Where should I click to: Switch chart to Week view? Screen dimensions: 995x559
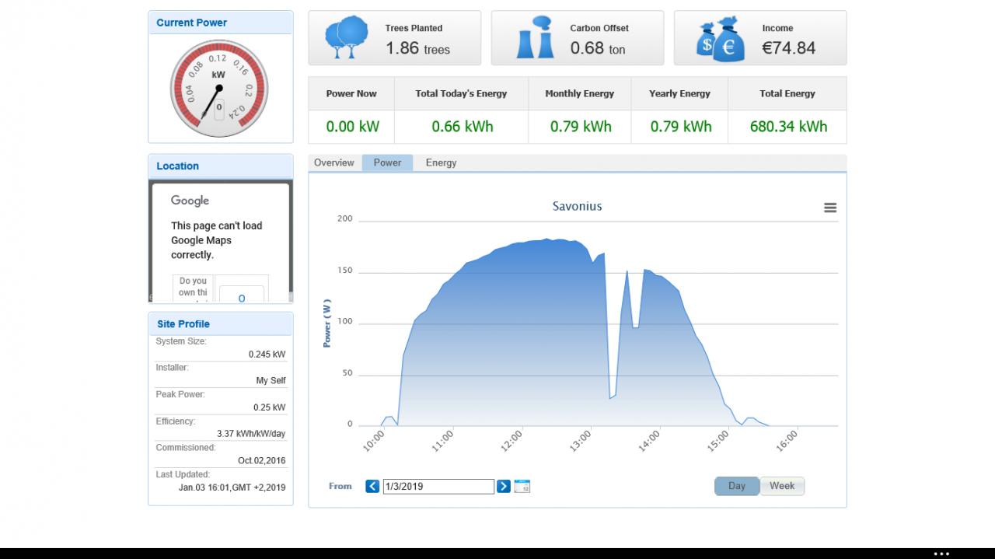pyautogui.click(x=782, y=486)
